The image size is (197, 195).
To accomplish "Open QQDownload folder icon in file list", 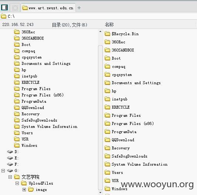I will (x=107, y=140).
